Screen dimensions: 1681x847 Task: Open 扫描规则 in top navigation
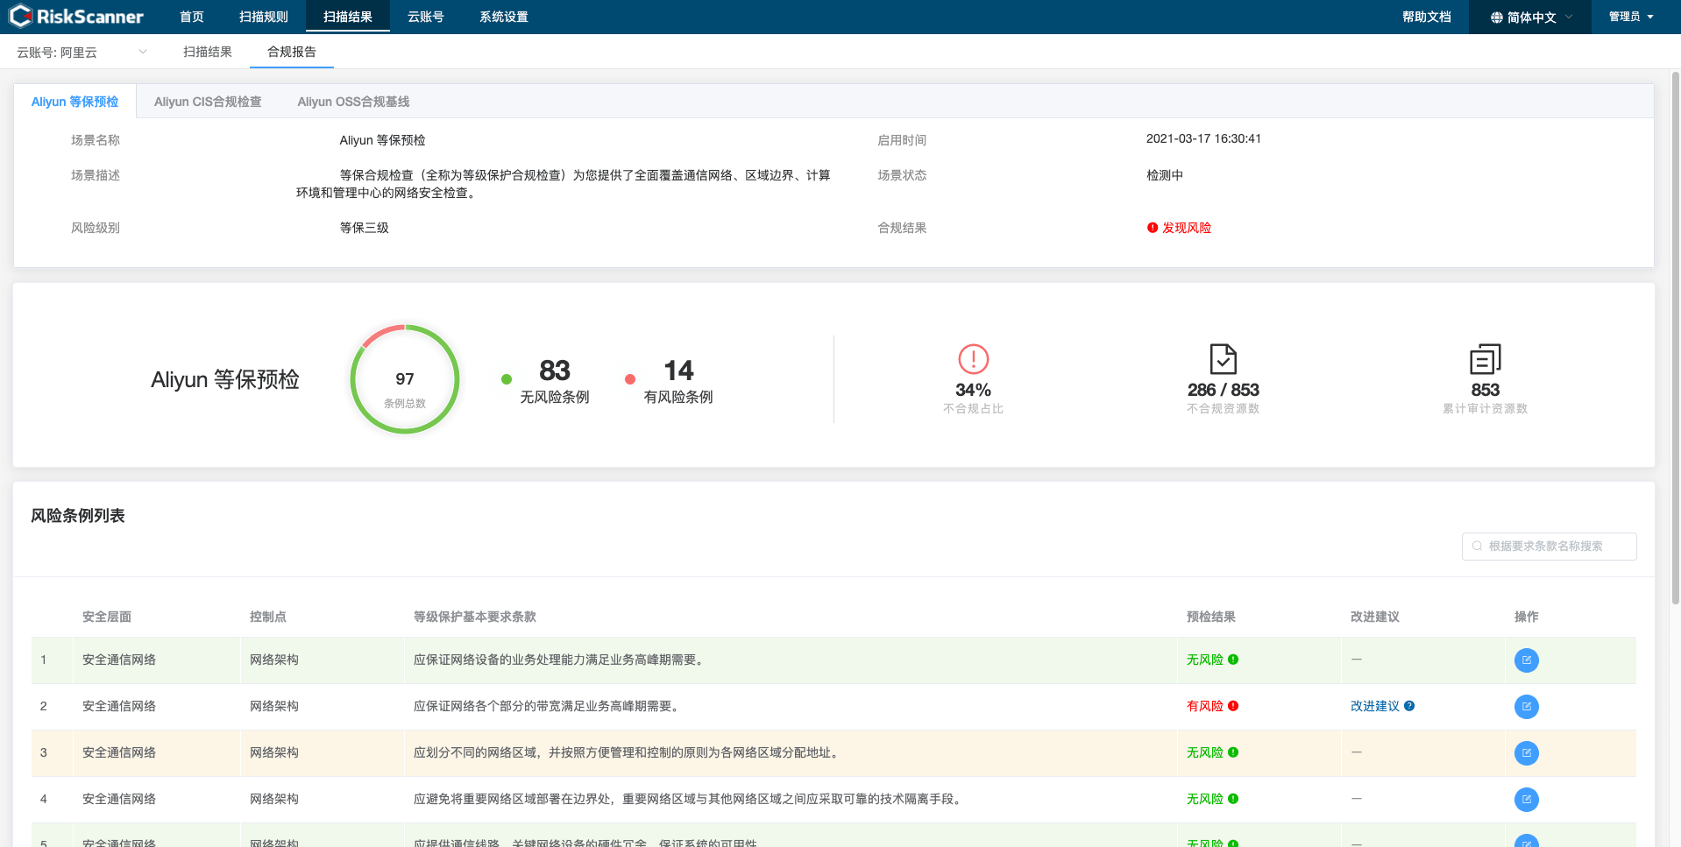pyautogui.click(x=263, y=17)
